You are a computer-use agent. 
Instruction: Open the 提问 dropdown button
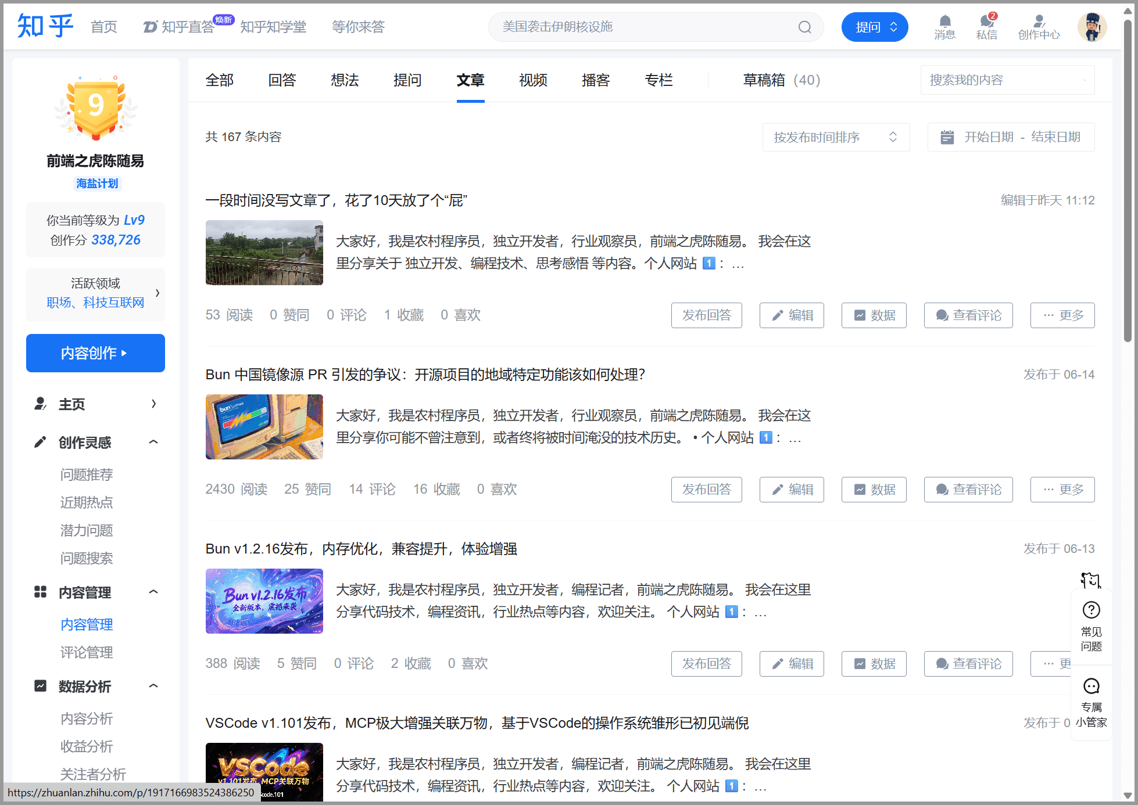(875, 27)
